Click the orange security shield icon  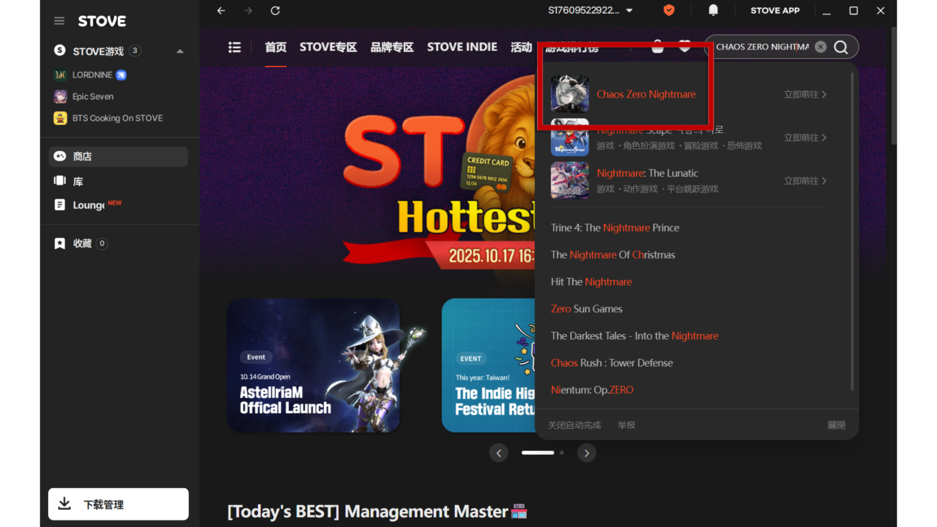pyautogui.click(x=669, y=10)
